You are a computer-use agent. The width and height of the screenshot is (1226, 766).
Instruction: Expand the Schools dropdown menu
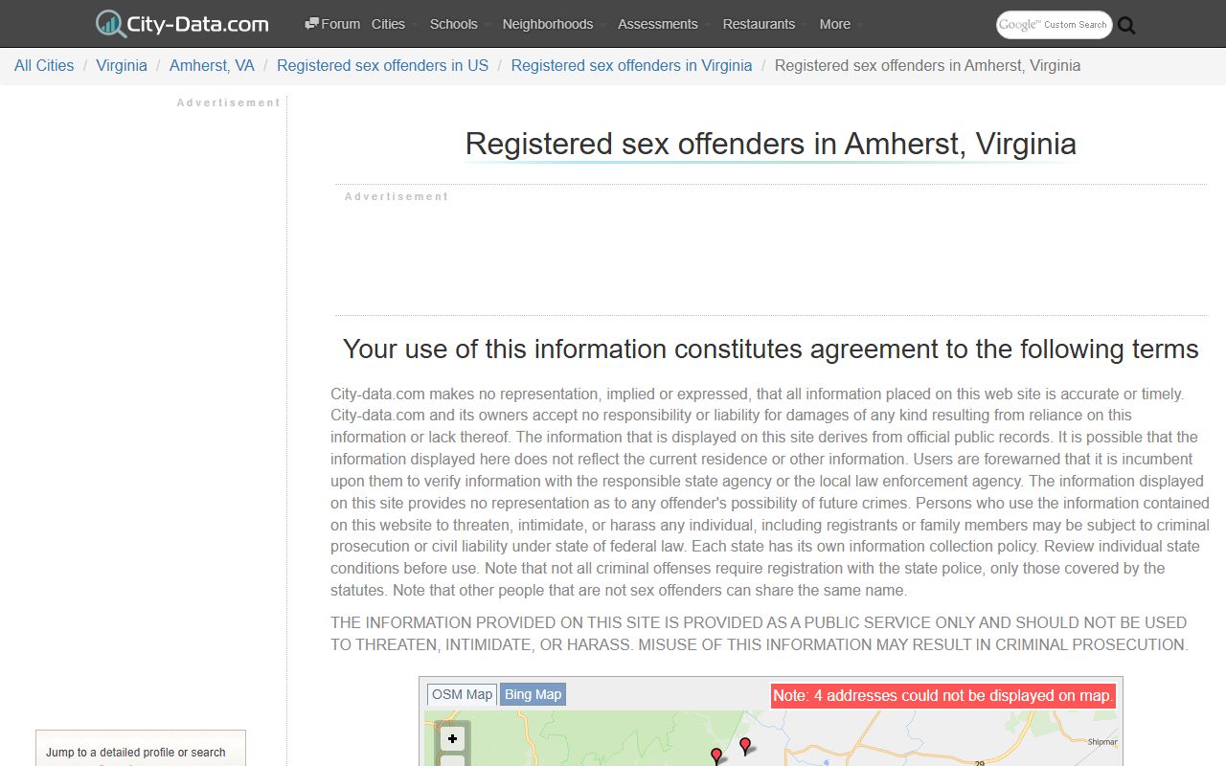coord(460,24)
